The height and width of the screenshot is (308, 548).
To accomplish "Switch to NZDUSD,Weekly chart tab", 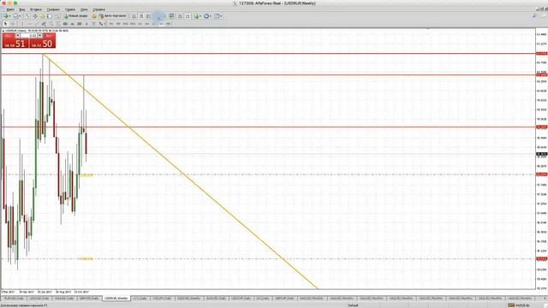I will coord(188,299).
